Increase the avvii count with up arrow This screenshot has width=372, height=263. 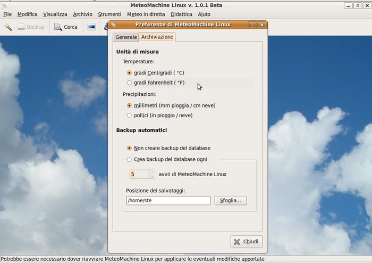[153, 172]
